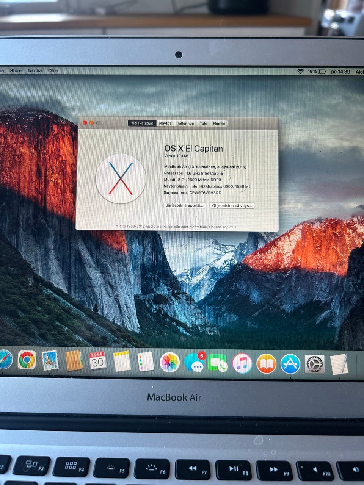Open Calendar showing date 30
This screenshot has width=364, height=485.
coord(97,361)
